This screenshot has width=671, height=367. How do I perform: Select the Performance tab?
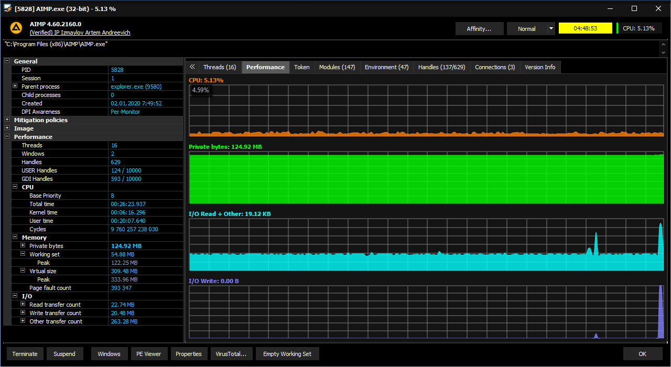point(265,67)
